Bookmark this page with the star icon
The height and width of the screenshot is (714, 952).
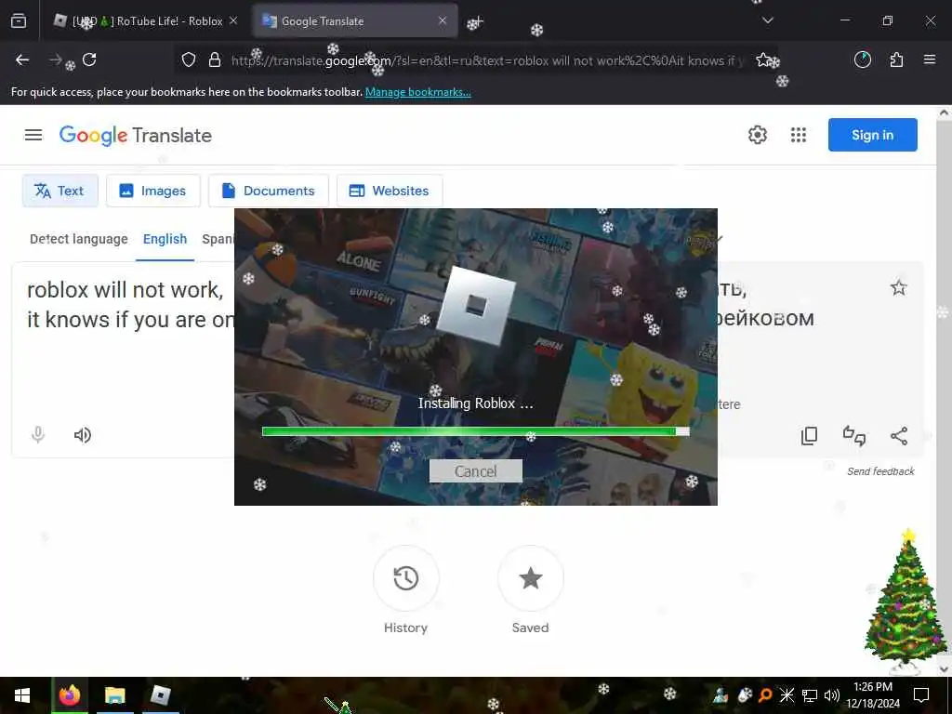(x=763, y=59)
